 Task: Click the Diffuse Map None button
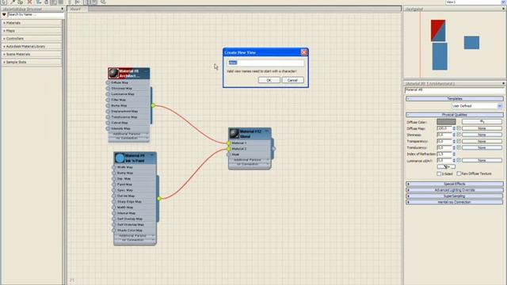click(482, 128)
